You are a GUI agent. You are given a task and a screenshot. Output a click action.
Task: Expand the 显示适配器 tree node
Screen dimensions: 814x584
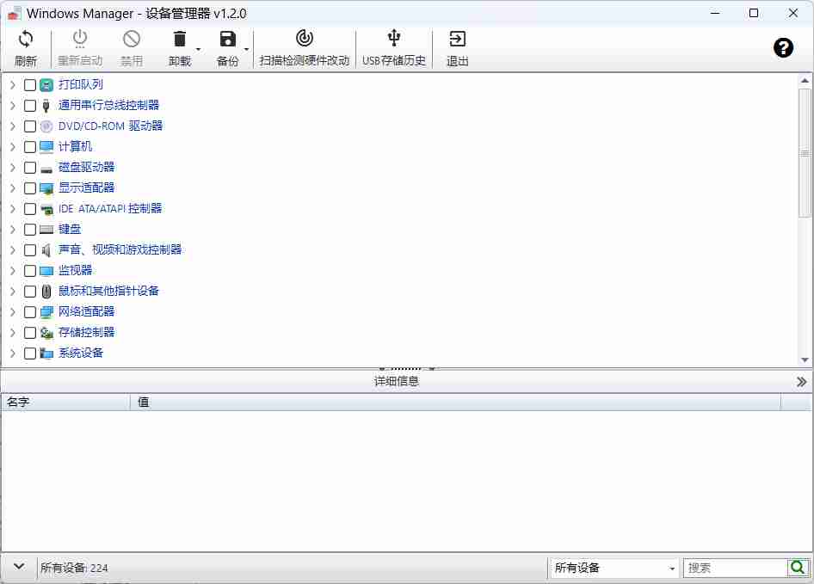[x=12, y=187]
